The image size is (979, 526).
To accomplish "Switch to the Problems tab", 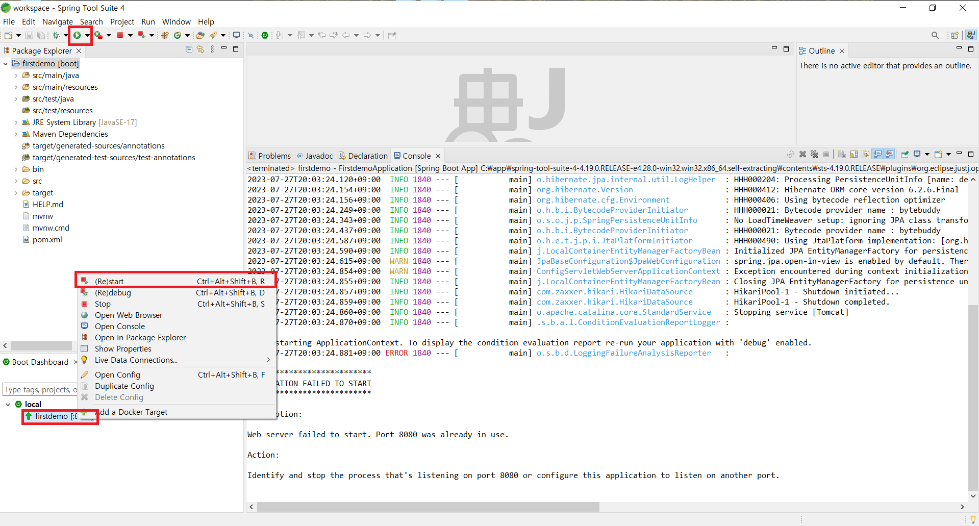I will click(270, 156).
